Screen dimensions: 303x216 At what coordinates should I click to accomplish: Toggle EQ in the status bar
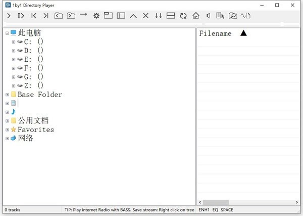pyautogui.click(x=215, y=209)
